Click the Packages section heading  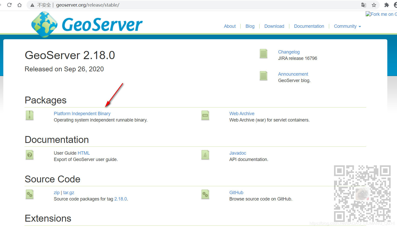[x=46, y=100]
